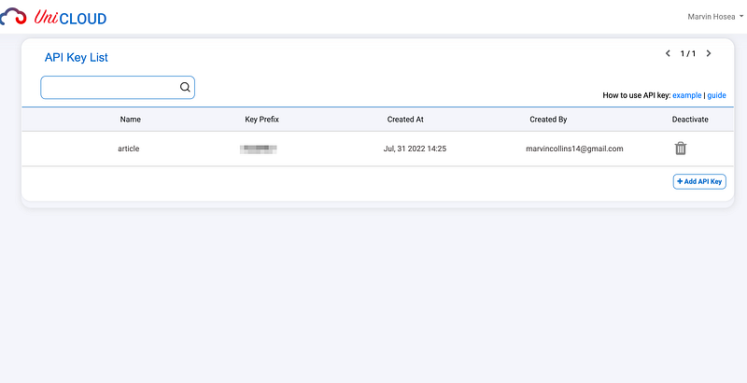Open the Marvin Hosea user dropdown
The height and width of the screenshot is (383, 747).
pos(715,17)
